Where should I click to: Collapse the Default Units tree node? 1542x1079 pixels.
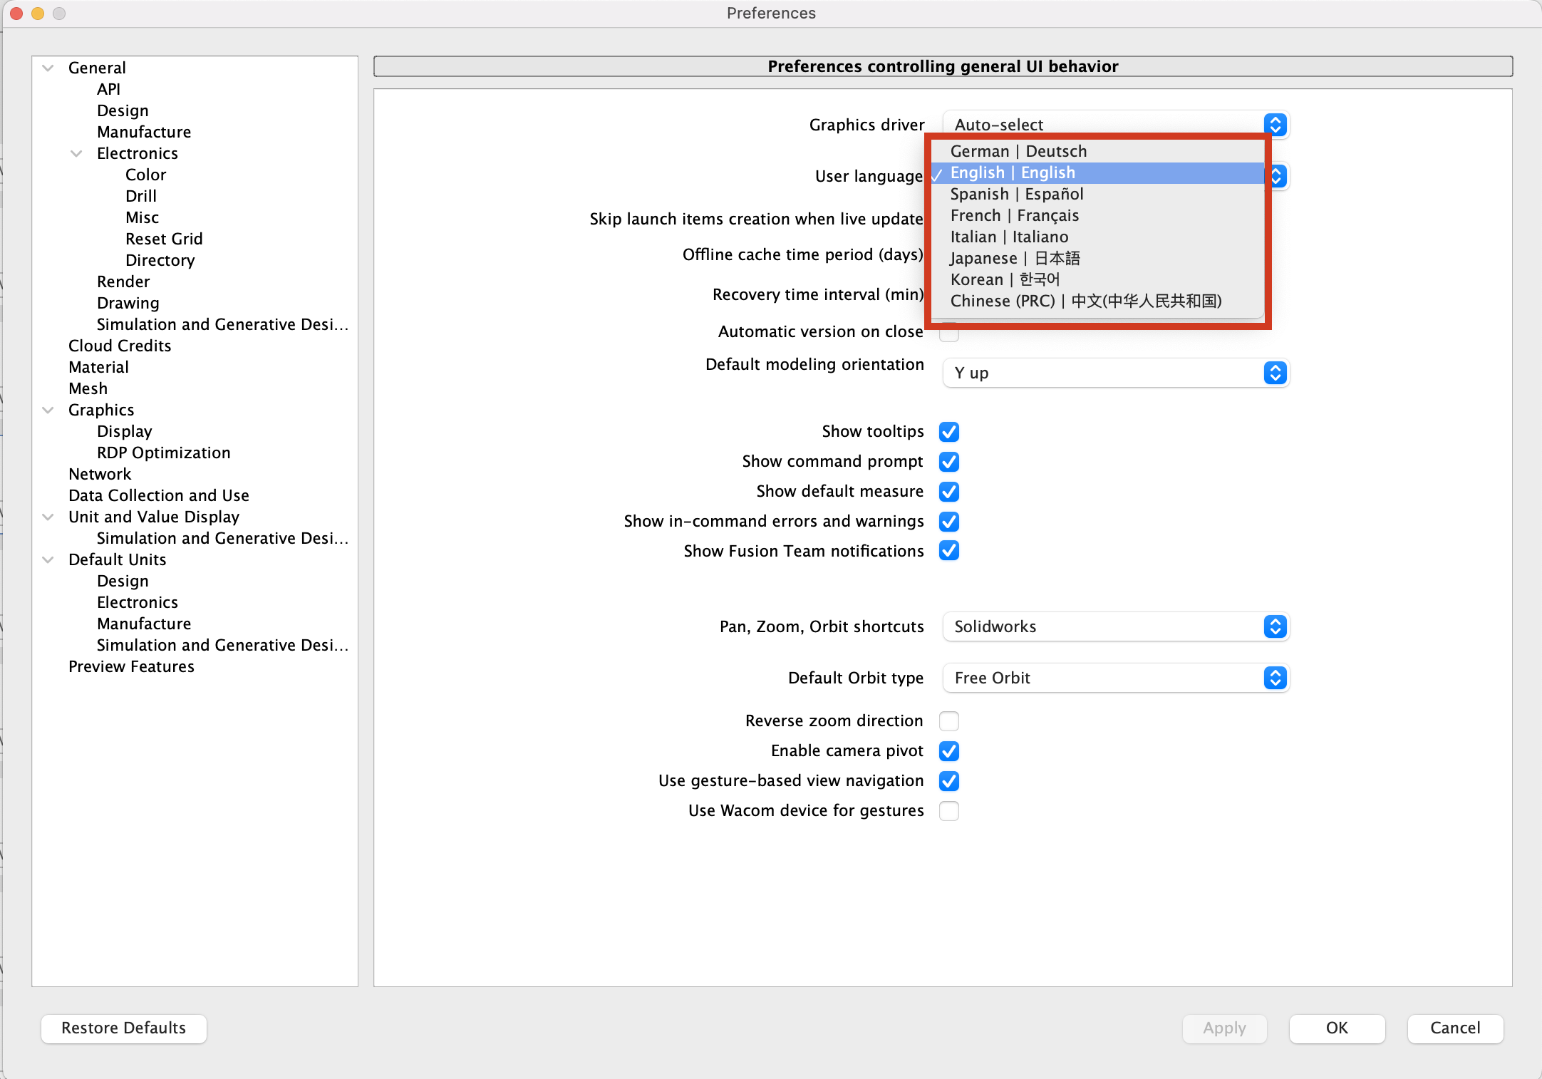tap(48, 560)
